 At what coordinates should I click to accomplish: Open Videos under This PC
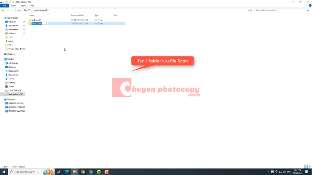tap(11, 86)
